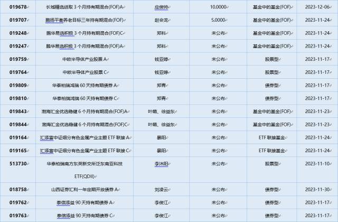Select fund code 019678 cell
Screen dimensions: 338x222
pos(18,7)
